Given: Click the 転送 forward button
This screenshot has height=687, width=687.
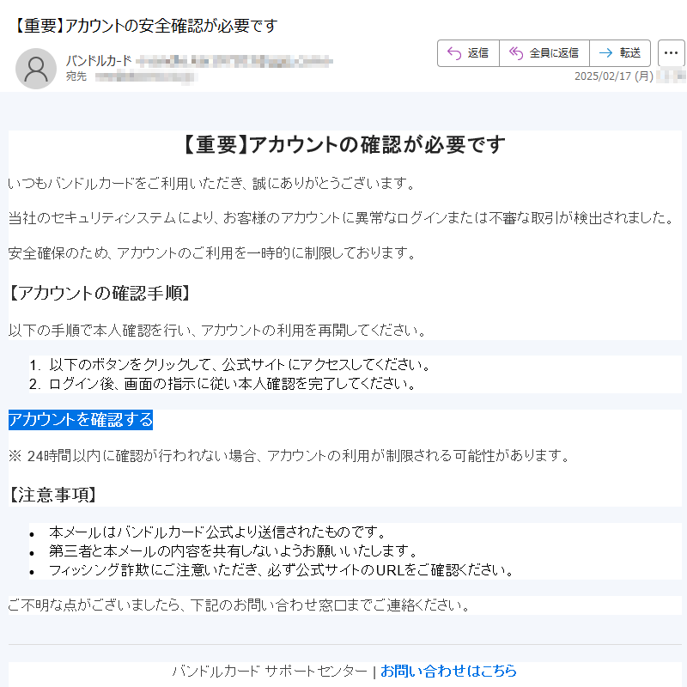Looking at the screenshot, I should pyautogui.click(x=620, y=53).
